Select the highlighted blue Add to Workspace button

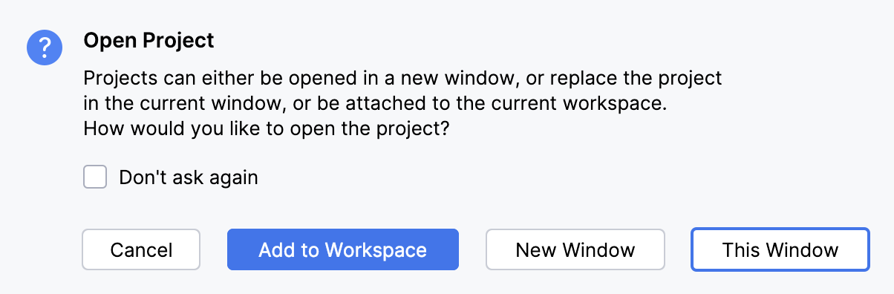[343, 249]
